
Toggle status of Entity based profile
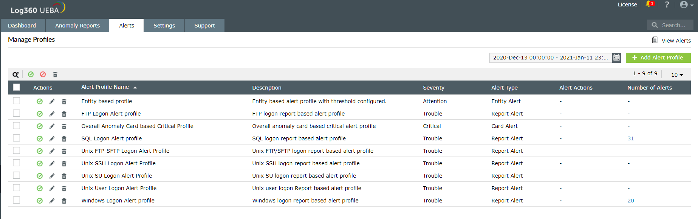(40, 101)
